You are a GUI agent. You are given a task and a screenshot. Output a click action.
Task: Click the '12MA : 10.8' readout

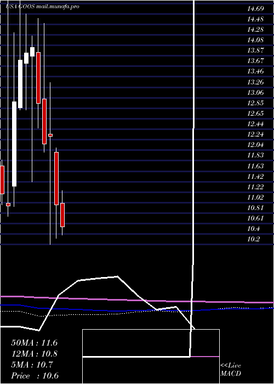pyautogui.click(x=34, y=354)
